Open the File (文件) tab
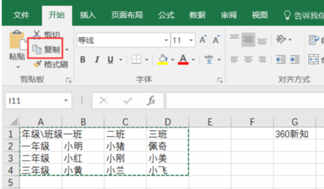The width and height of the screenshot is (324, 189). (x=21, y=15)
